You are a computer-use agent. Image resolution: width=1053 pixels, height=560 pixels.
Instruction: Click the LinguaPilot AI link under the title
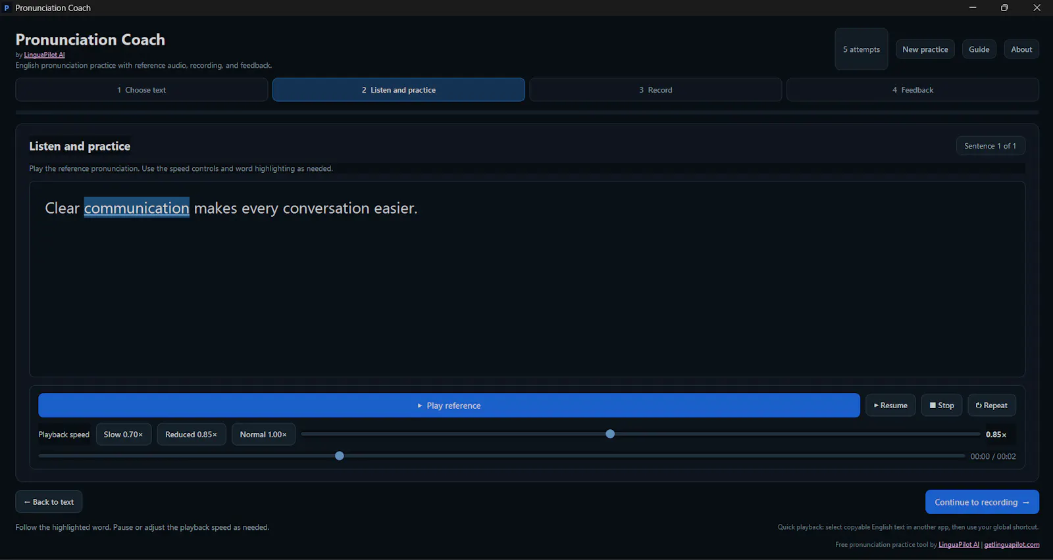45,55
